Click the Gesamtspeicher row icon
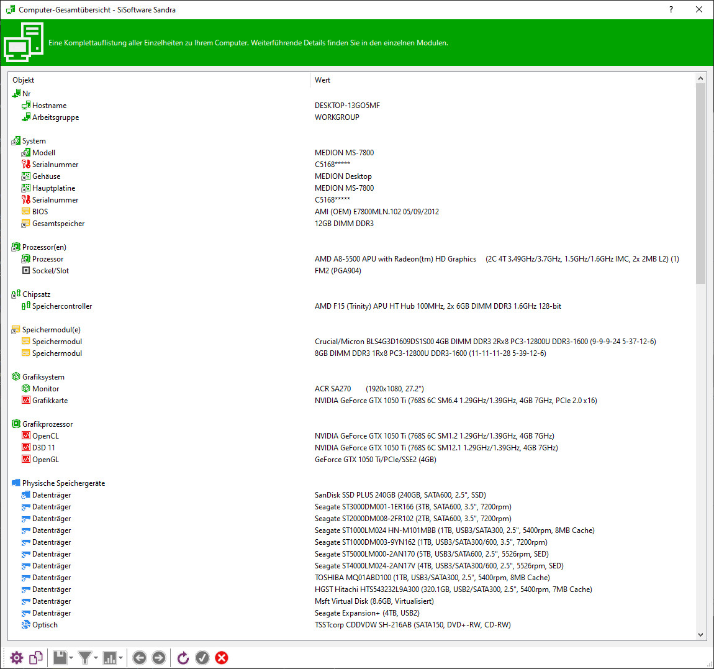714x669 pixels. tap(26, 223)
